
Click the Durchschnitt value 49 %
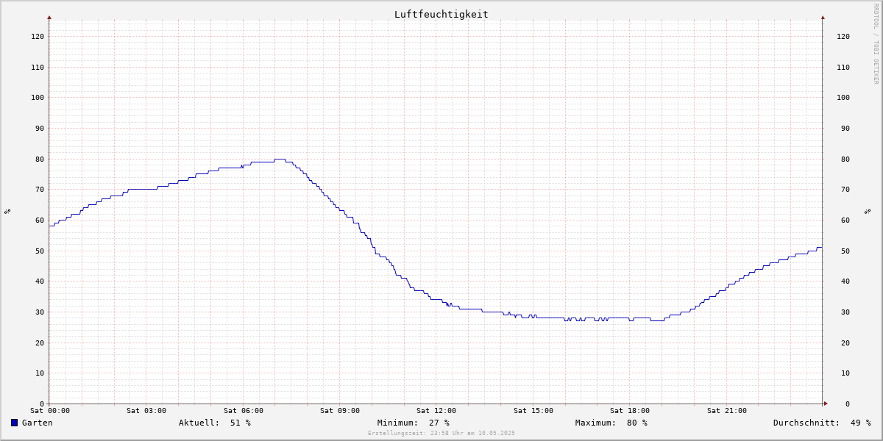click(860, 423)
